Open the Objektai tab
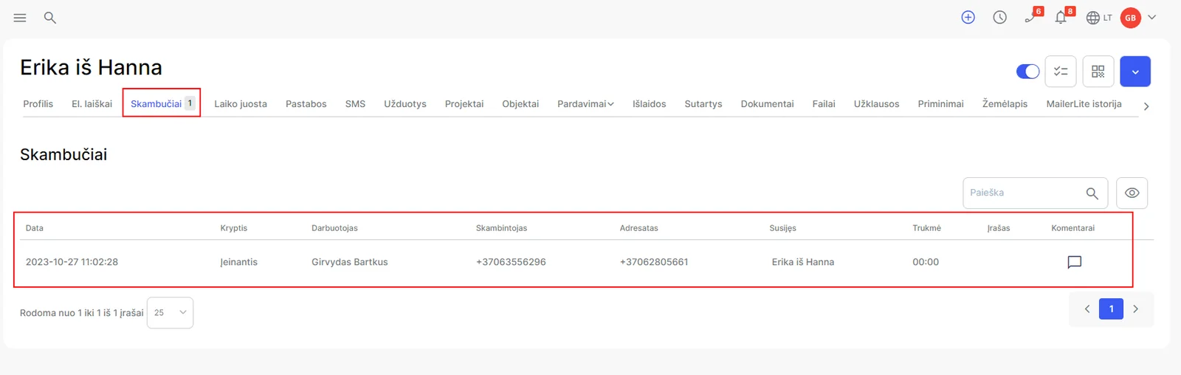The height and width of the screenshot is (375, 1181). (x=520, y=104)
